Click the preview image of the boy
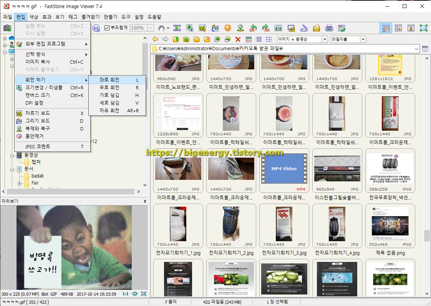Screen dimensions: 431x306 coord(74,248)
